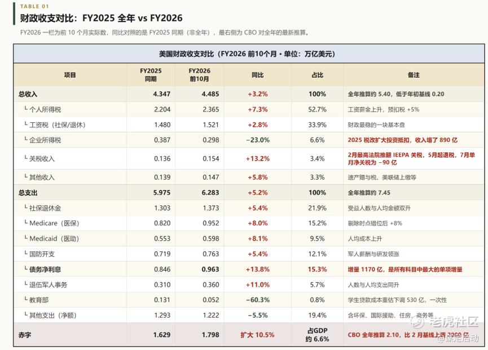Click the 关税收入 row label
Viewport: 488px width, 350px height.
[42, 158]
